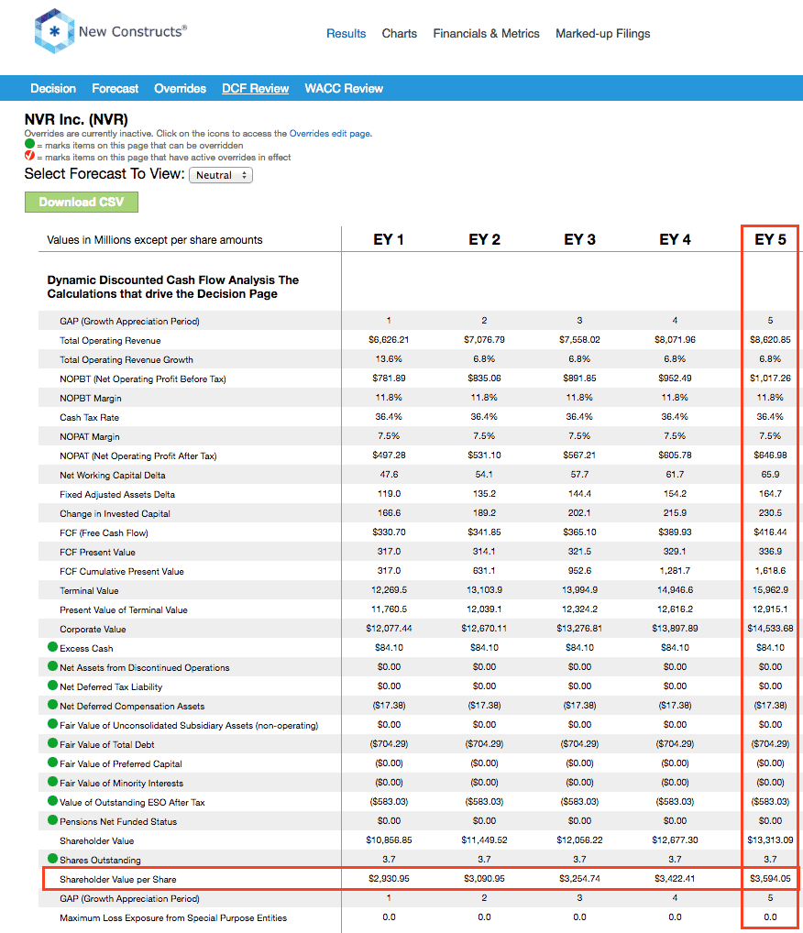
Task: Click the override dot for Fair Value of Preferred Capital
Action: pos(52,763)
